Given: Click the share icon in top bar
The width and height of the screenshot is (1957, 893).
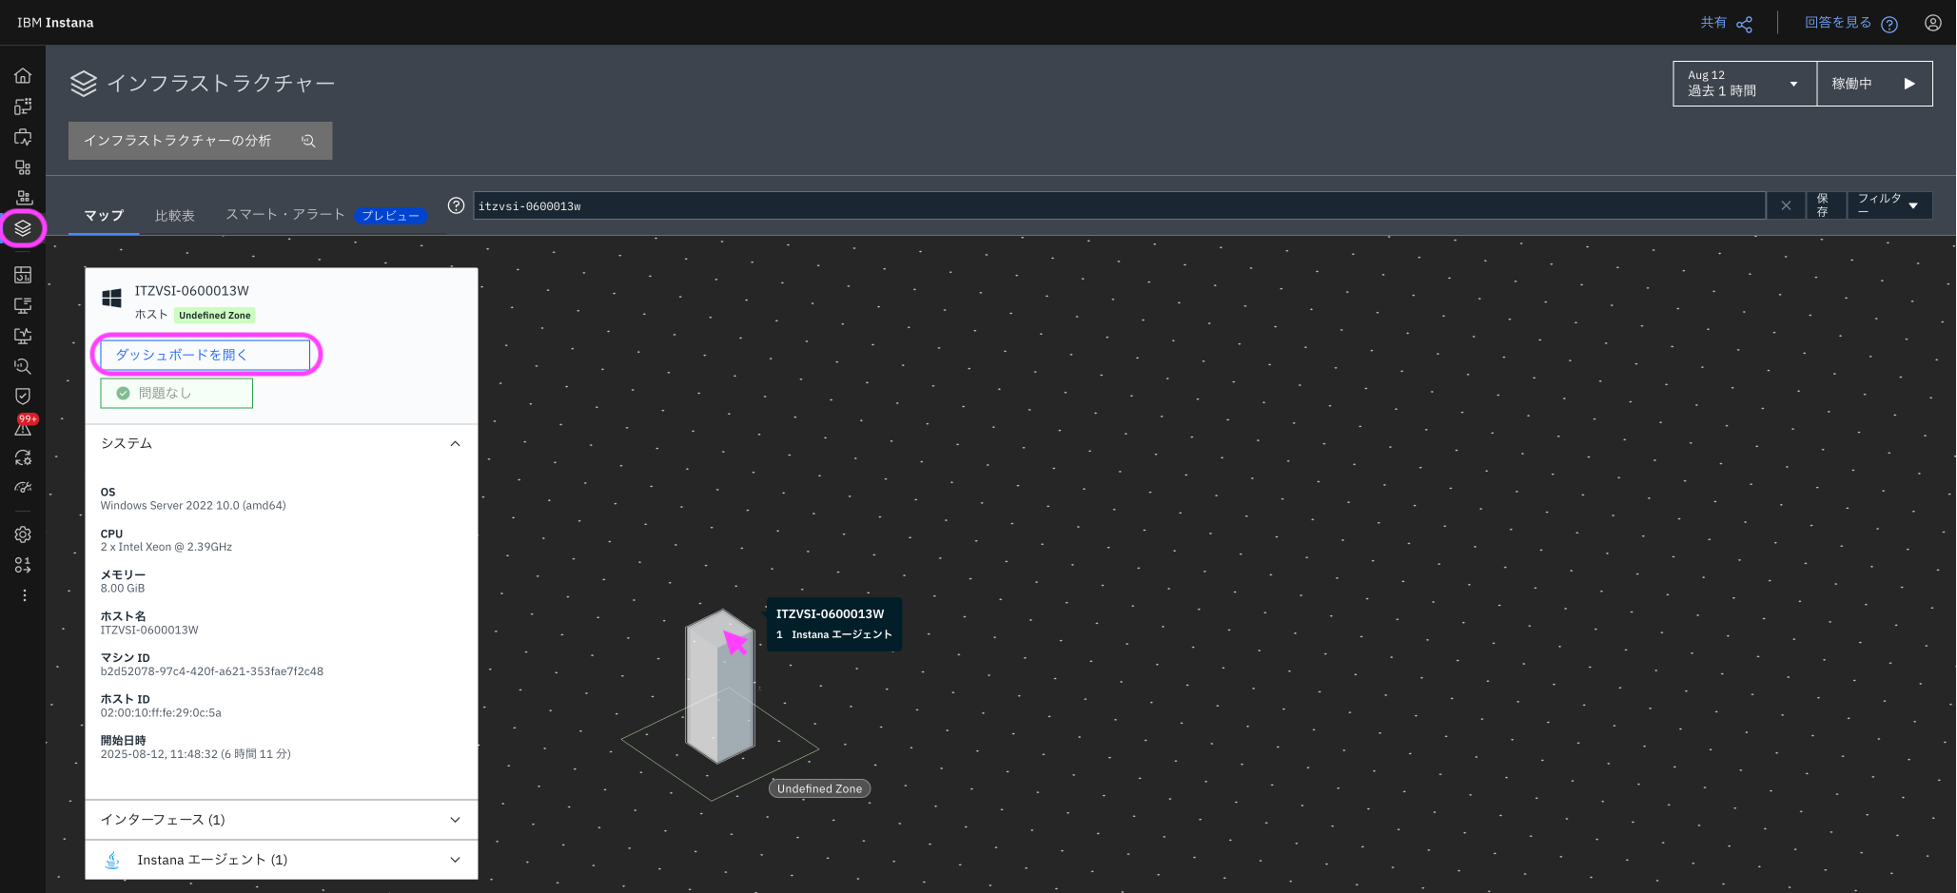Looking at the screenshot, I should coord(1744,24).
